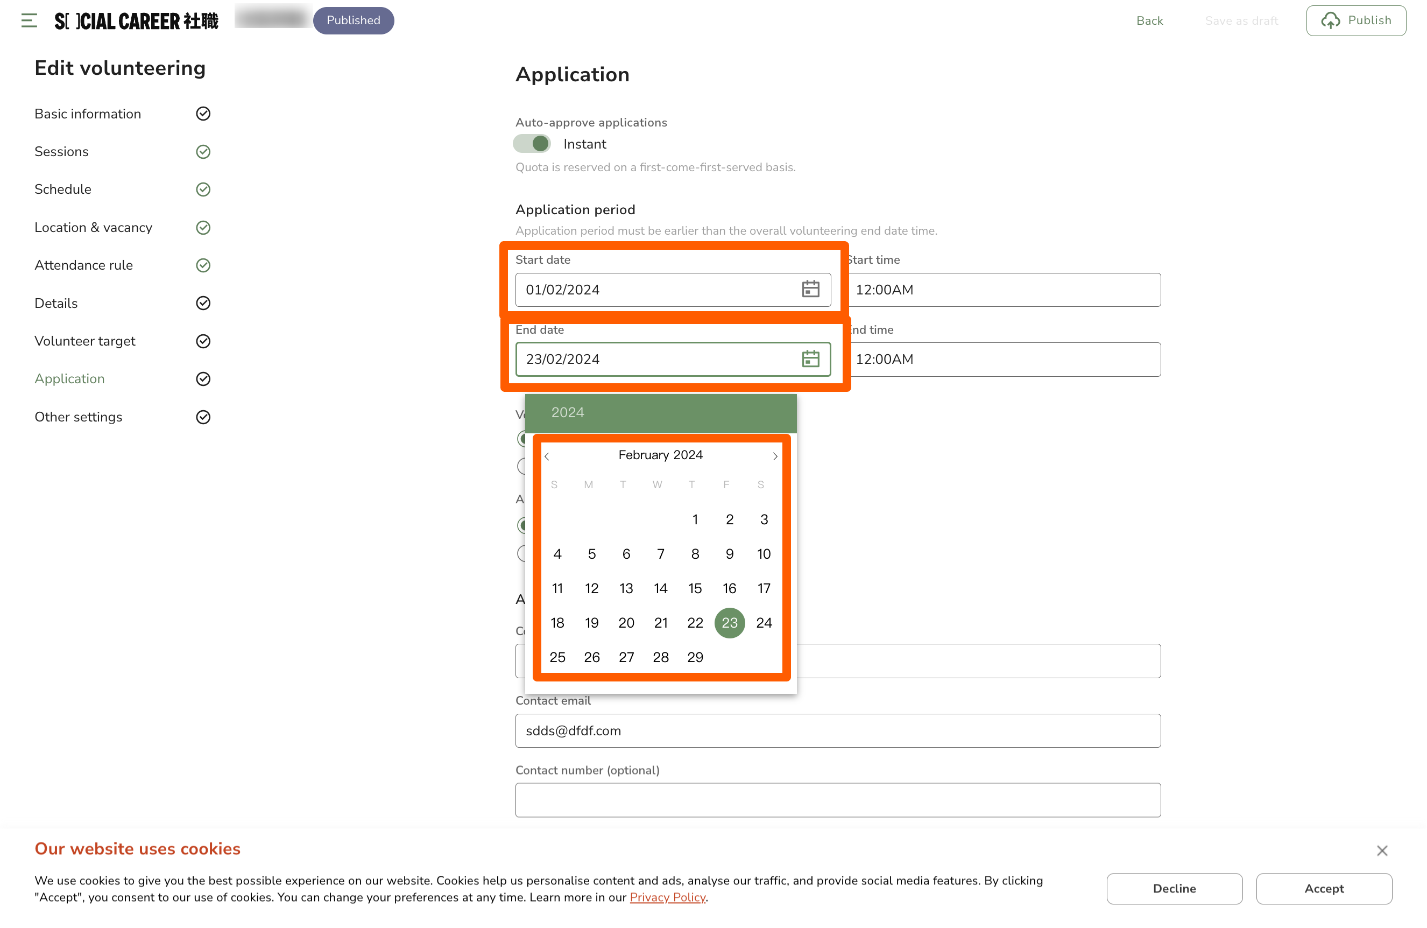Select February 15 in the calendar
Screen dimensions: 1427x928
(695, 588)
